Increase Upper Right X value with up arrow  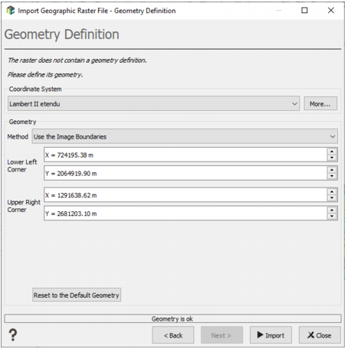pyautogui.click(x=332, y=191)
